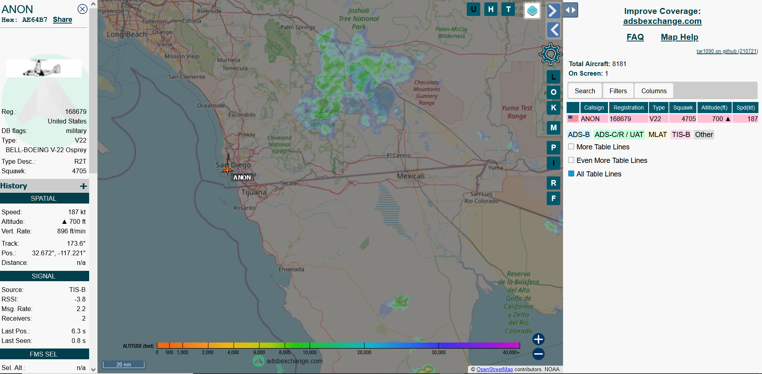
Task: Click the MLAT source legend
Action: coord(657,135)
